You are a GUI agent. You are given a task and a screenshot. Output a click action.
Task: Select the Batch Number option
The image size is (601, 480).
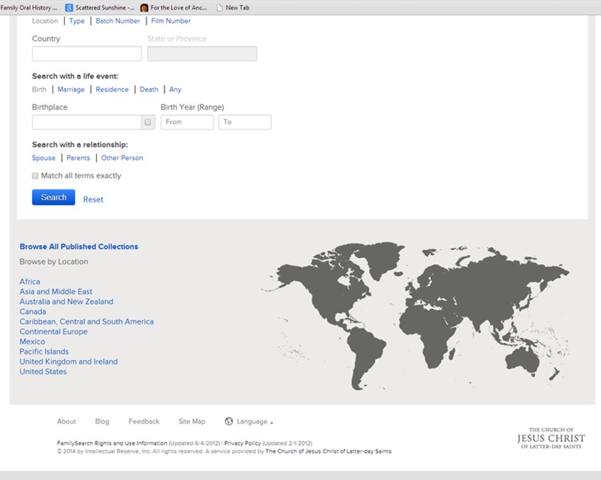pyautogui.click(x=117, y=21)
